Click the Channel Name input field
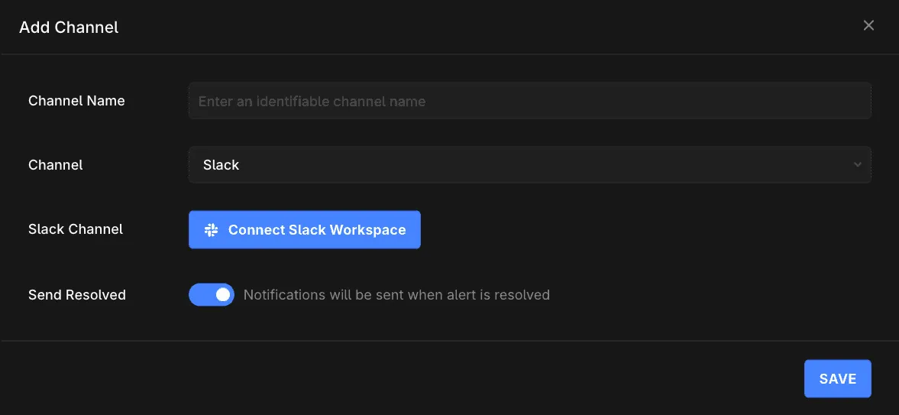 coord(530,101)
